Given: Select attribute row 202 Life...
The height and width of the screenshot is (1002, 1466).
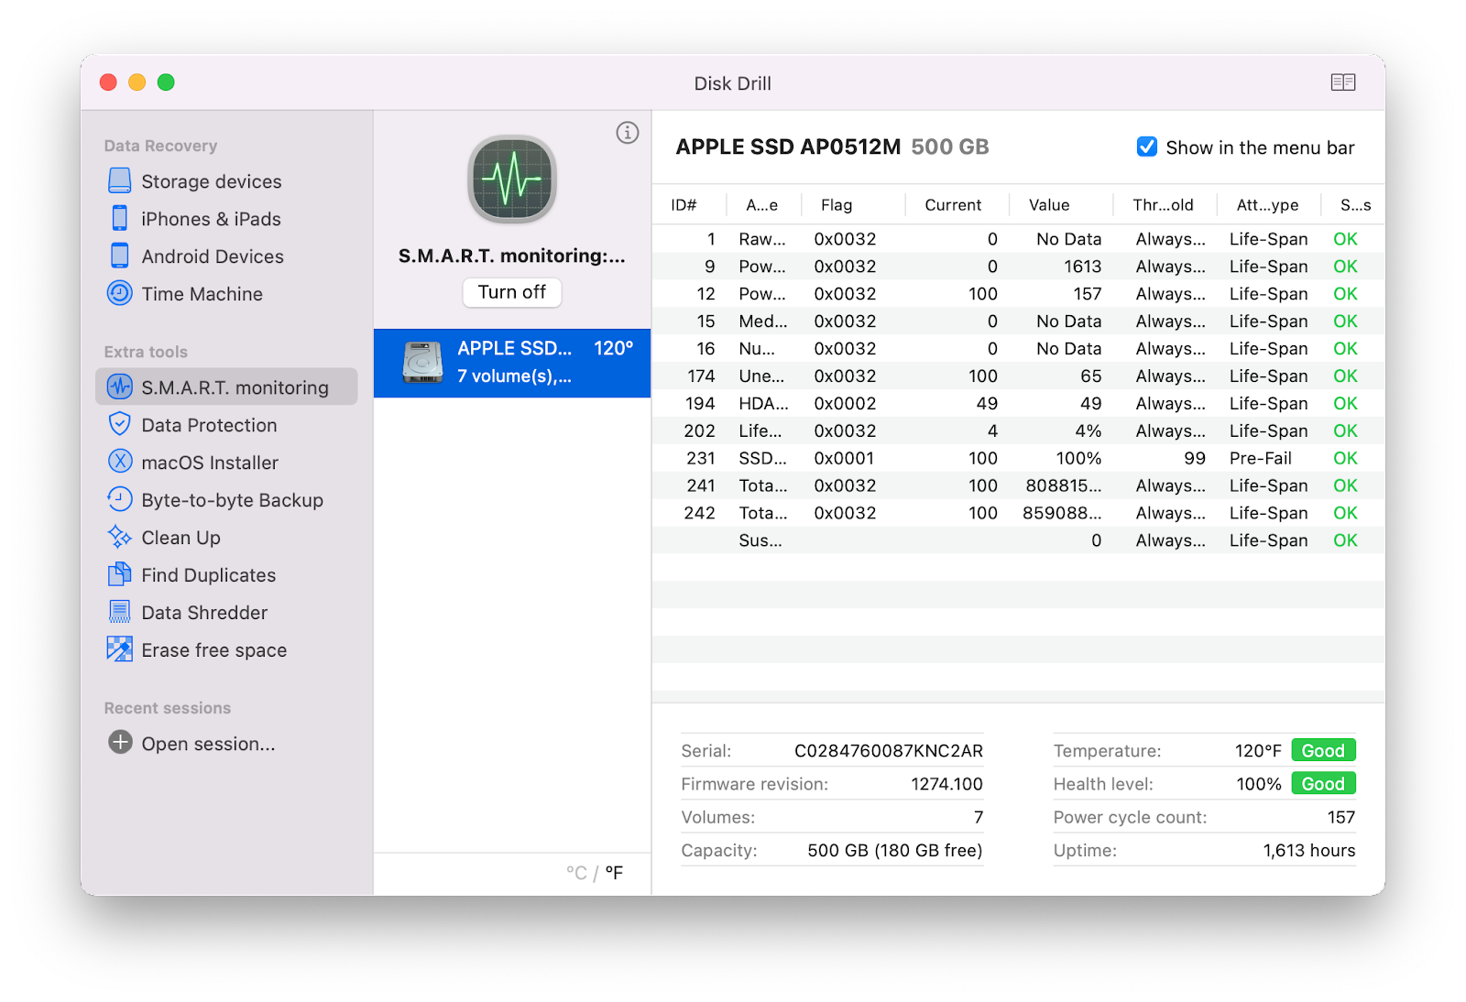Looking at the screenshot, I should [x=1018, y=430].
